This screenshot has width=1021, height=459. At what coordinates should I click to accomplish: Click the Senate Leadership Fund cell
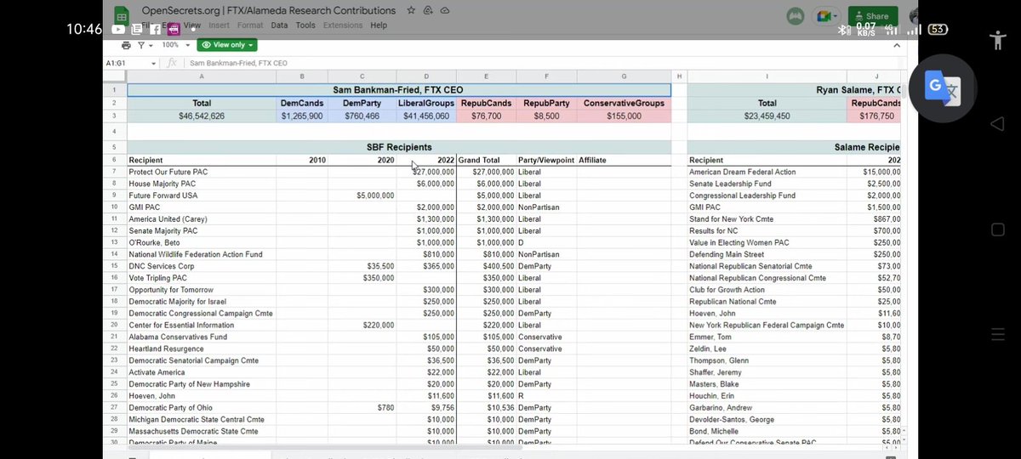pyautogui.click(x=767, y=184)
